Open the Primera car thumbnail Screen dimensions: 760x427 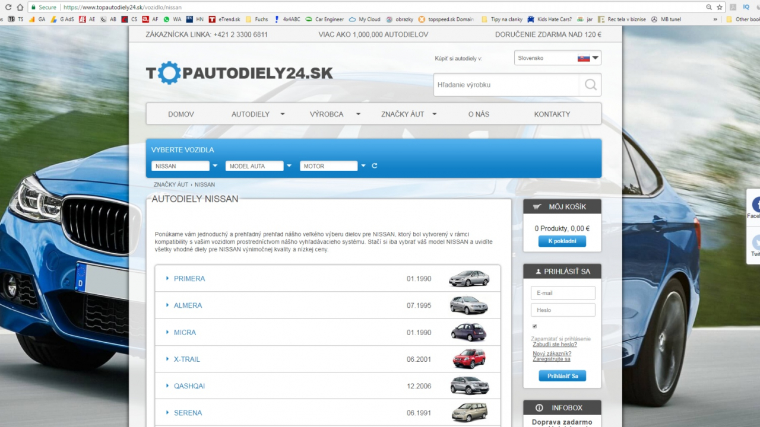pyautogui.click(x=469, y=278)
